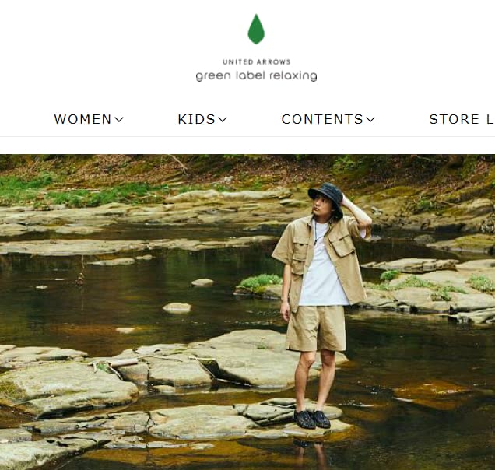
Task: Click the model's face in the banner
Action: point(318,205)
